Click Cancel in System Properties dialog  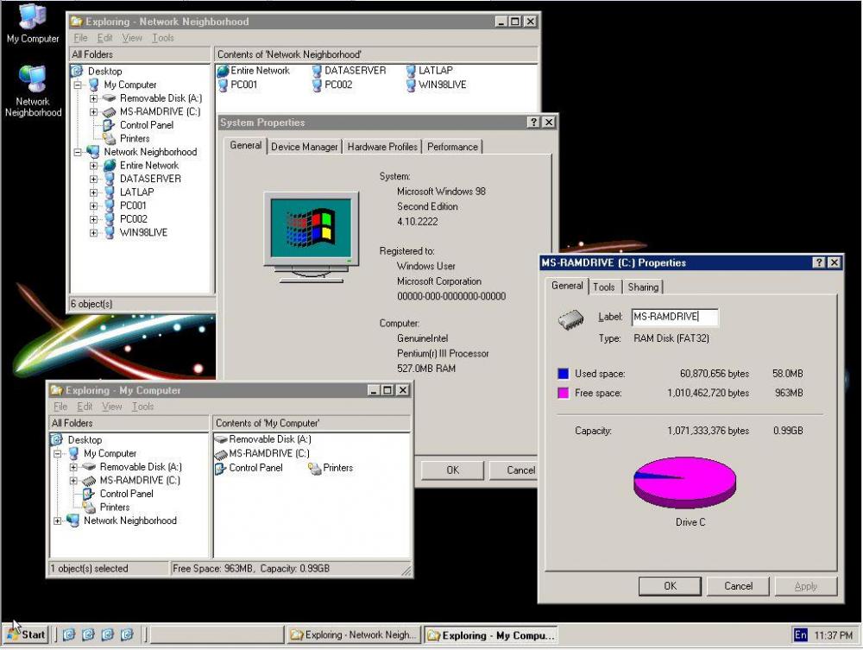click(513, 470)
